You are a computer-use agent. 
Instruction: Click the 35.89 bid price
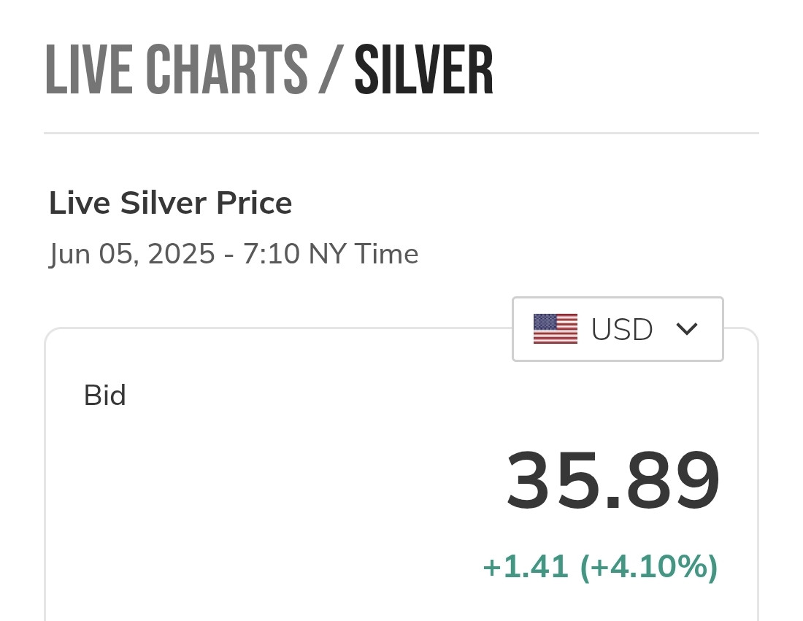tap(612, 482)
